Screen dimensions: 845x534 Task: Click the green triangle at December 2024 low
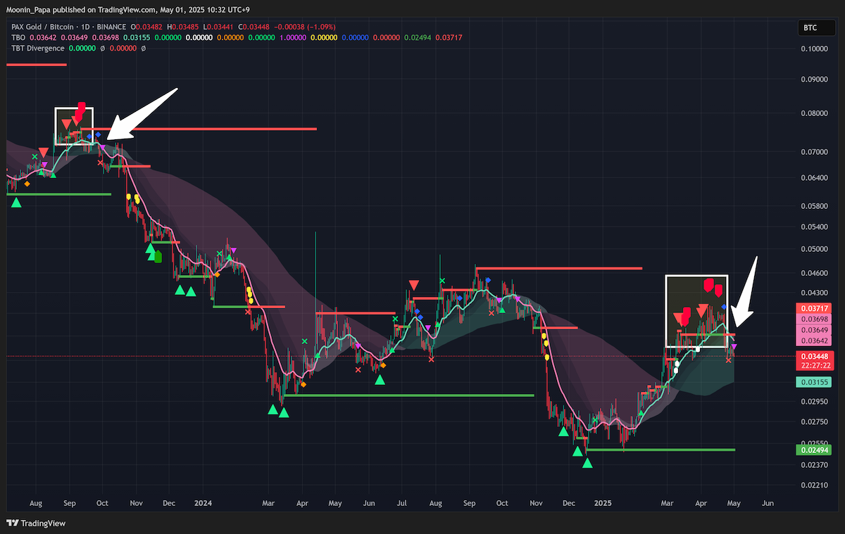[x=587, y=462]
